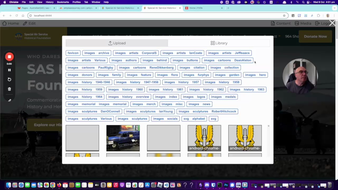
Task: Switch to the Pages AustralianSAS tab
Action: point(36,8)
